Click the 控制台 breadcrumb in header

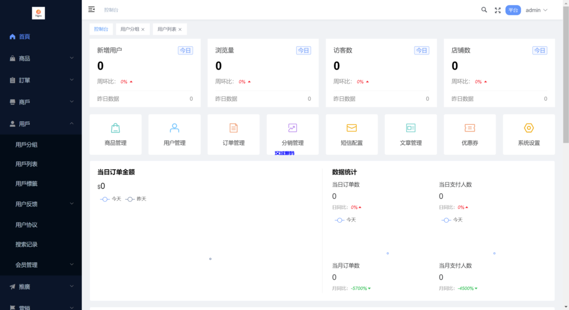[111, 10]
